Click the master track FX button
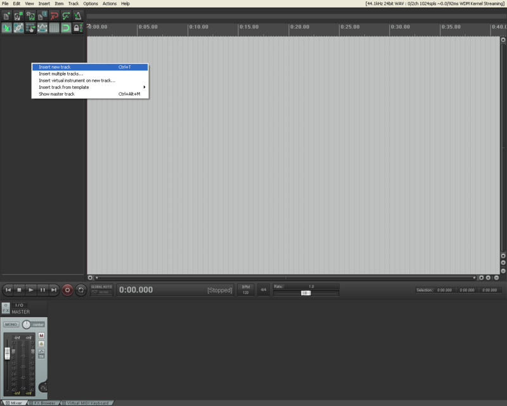 pos(6,311)
